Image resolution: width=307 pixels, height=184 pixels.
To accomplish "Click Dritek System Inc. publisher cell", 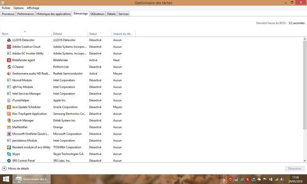I will (65, 120).
